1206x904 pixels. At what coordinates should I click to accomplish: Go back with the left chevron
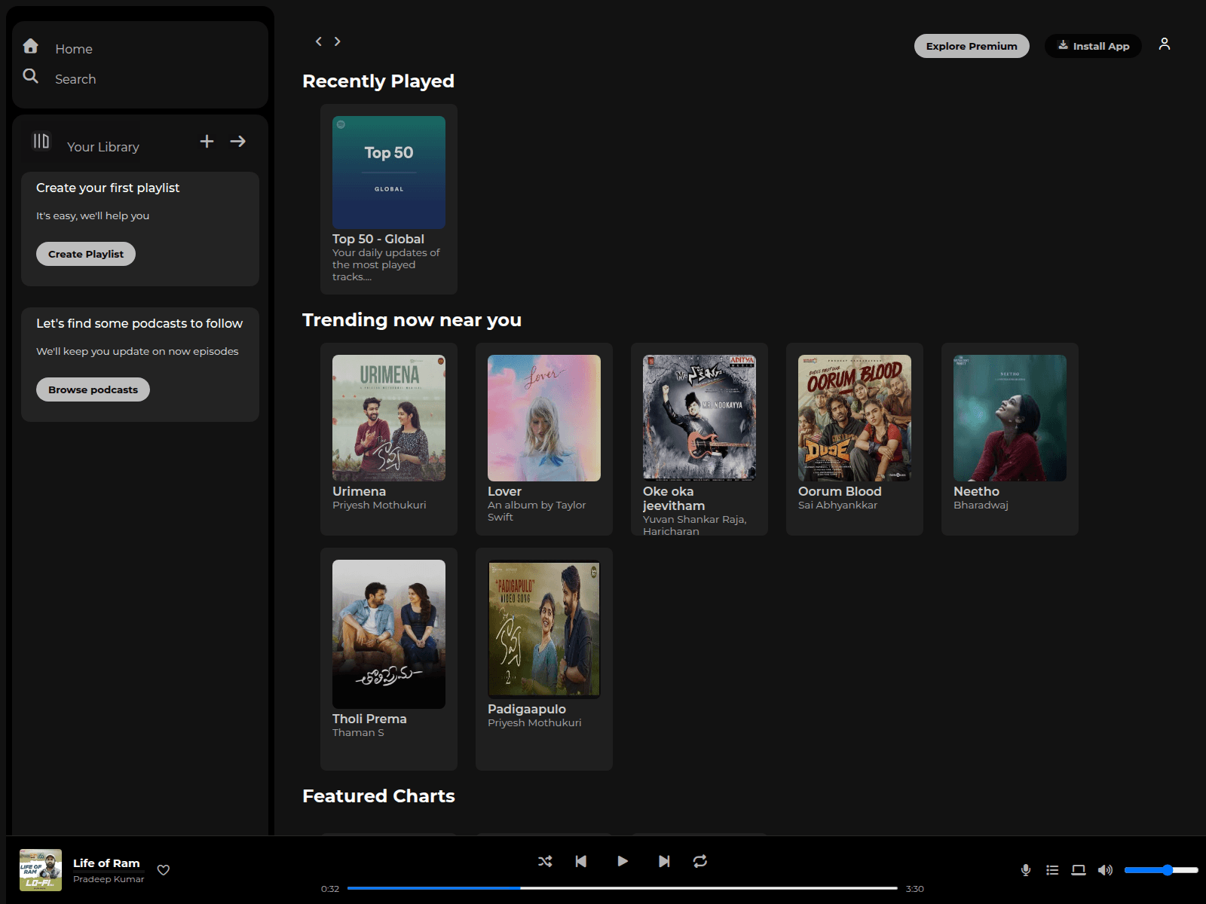click(x=318, y=41)
